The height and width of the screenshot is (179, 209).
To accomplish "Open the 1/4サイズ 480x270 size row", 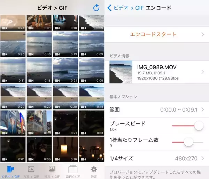I will (157, 158).
